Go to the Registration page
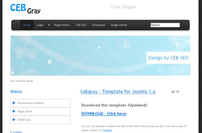The image size is (202, 133). 62,25
